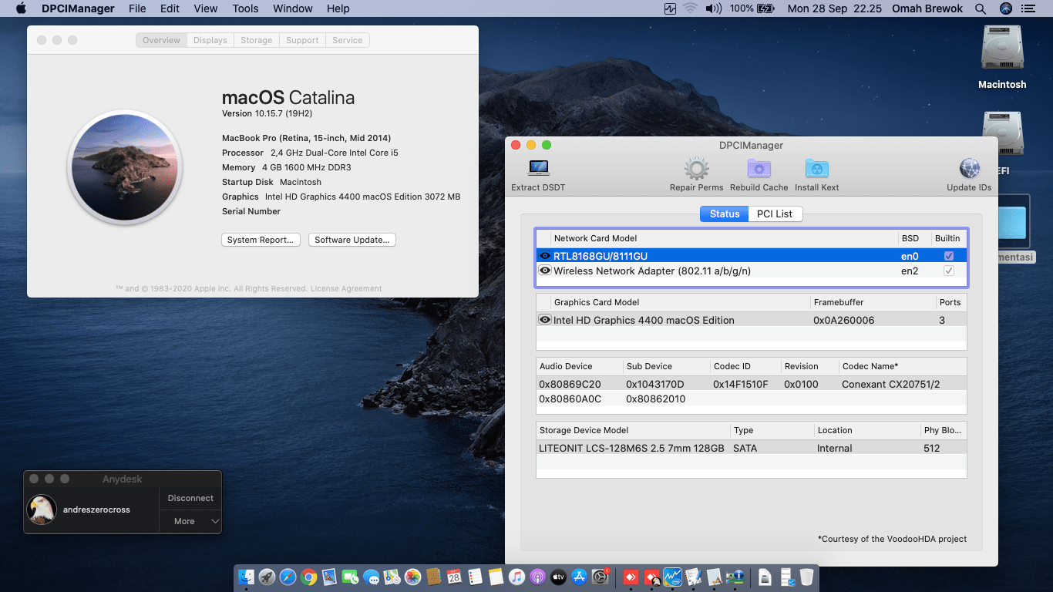Click the Rebuild Cache purple folder icon
The image size is (1053, 592).
(x=759, y=168)
